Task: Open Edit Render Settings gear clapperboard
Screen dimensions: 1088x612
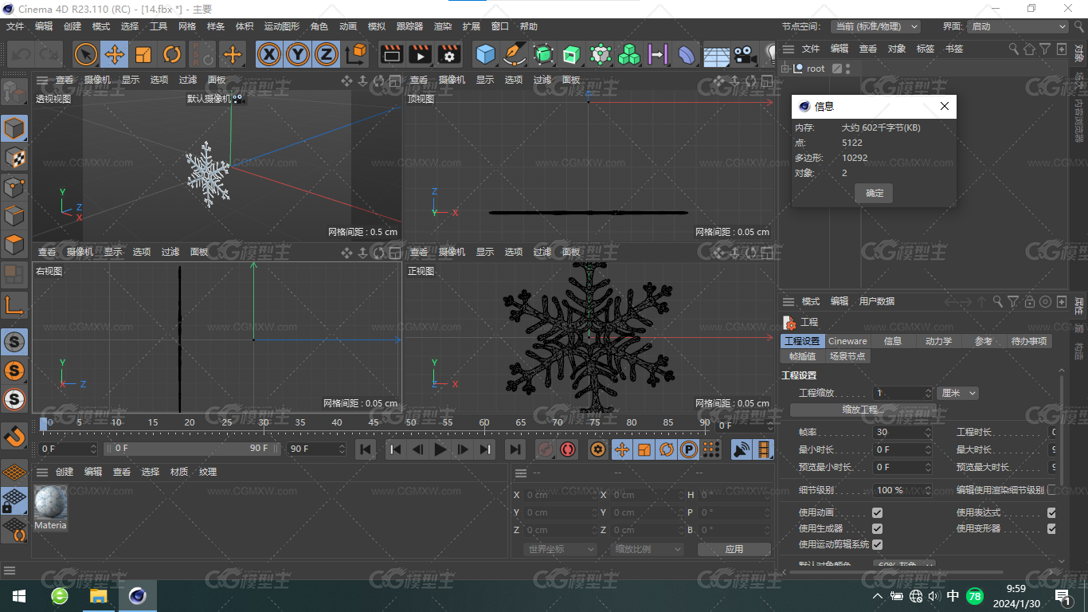Action: click(450, 54)
